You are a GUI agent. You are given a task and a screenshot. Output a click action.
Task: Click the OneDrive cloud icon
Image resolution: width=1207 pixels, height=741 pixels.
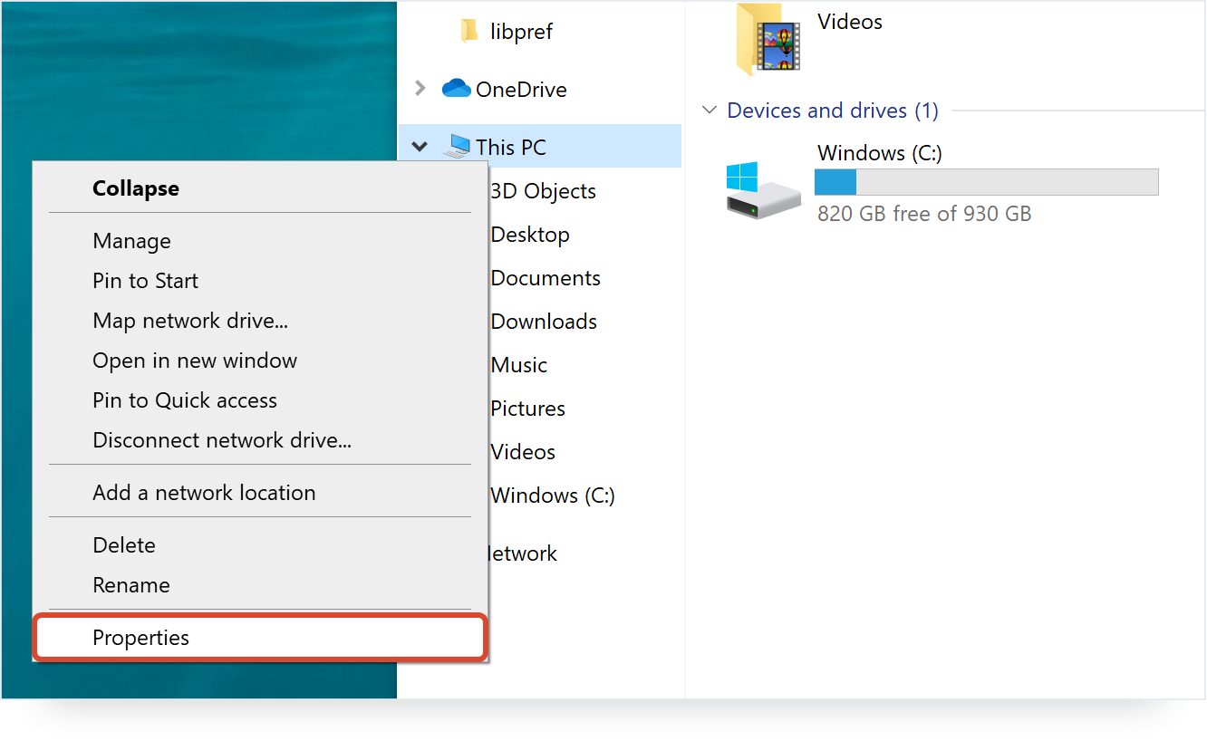pyautogui.click(x=456, y=89)
